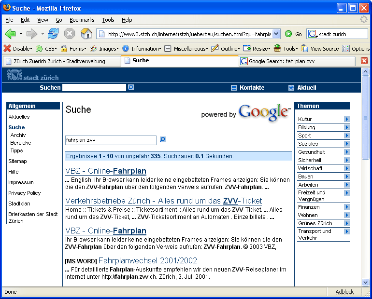The height and width of the screenshot is (299, 372).
Task: Click arrow icon beside Kultur theme
Action: [x=346, y=119]
